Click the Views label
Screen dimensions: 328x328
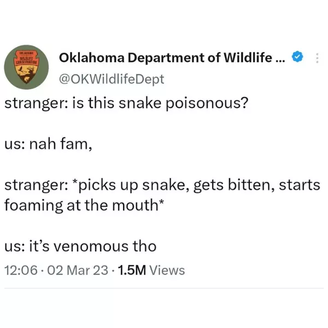pyautogui.click(x=167, y=270)
